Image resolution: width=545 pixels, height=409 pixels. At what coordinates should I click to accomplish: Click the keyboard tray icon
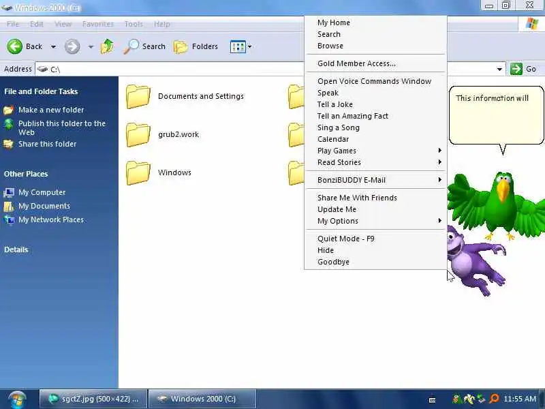coord(433,399)
